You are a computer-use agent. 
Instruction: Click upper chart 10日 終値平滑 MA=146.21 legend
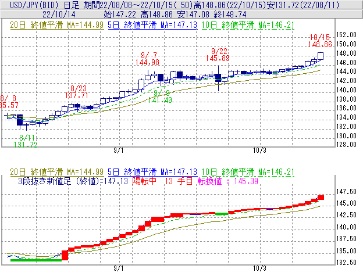[x=248, y=25]
